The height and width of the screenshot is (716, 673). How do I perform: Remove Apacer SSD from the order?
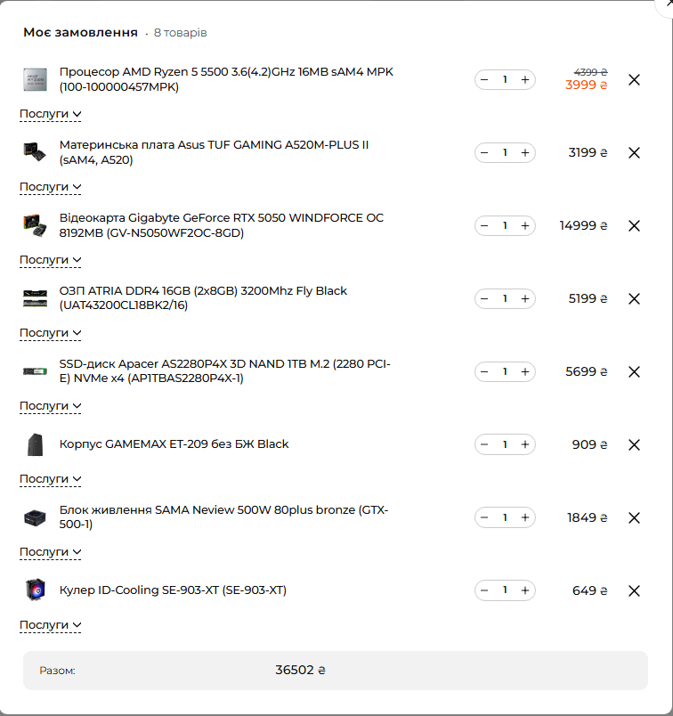click(634, 372)
